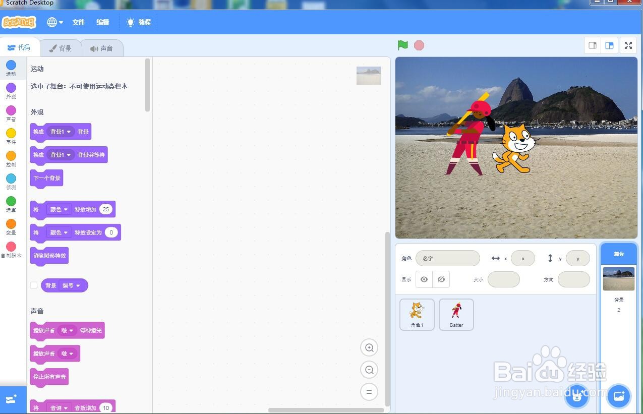Select the 自制积木 block category
This screenshot has width=643, height=414.
click(x=11, y=250)
